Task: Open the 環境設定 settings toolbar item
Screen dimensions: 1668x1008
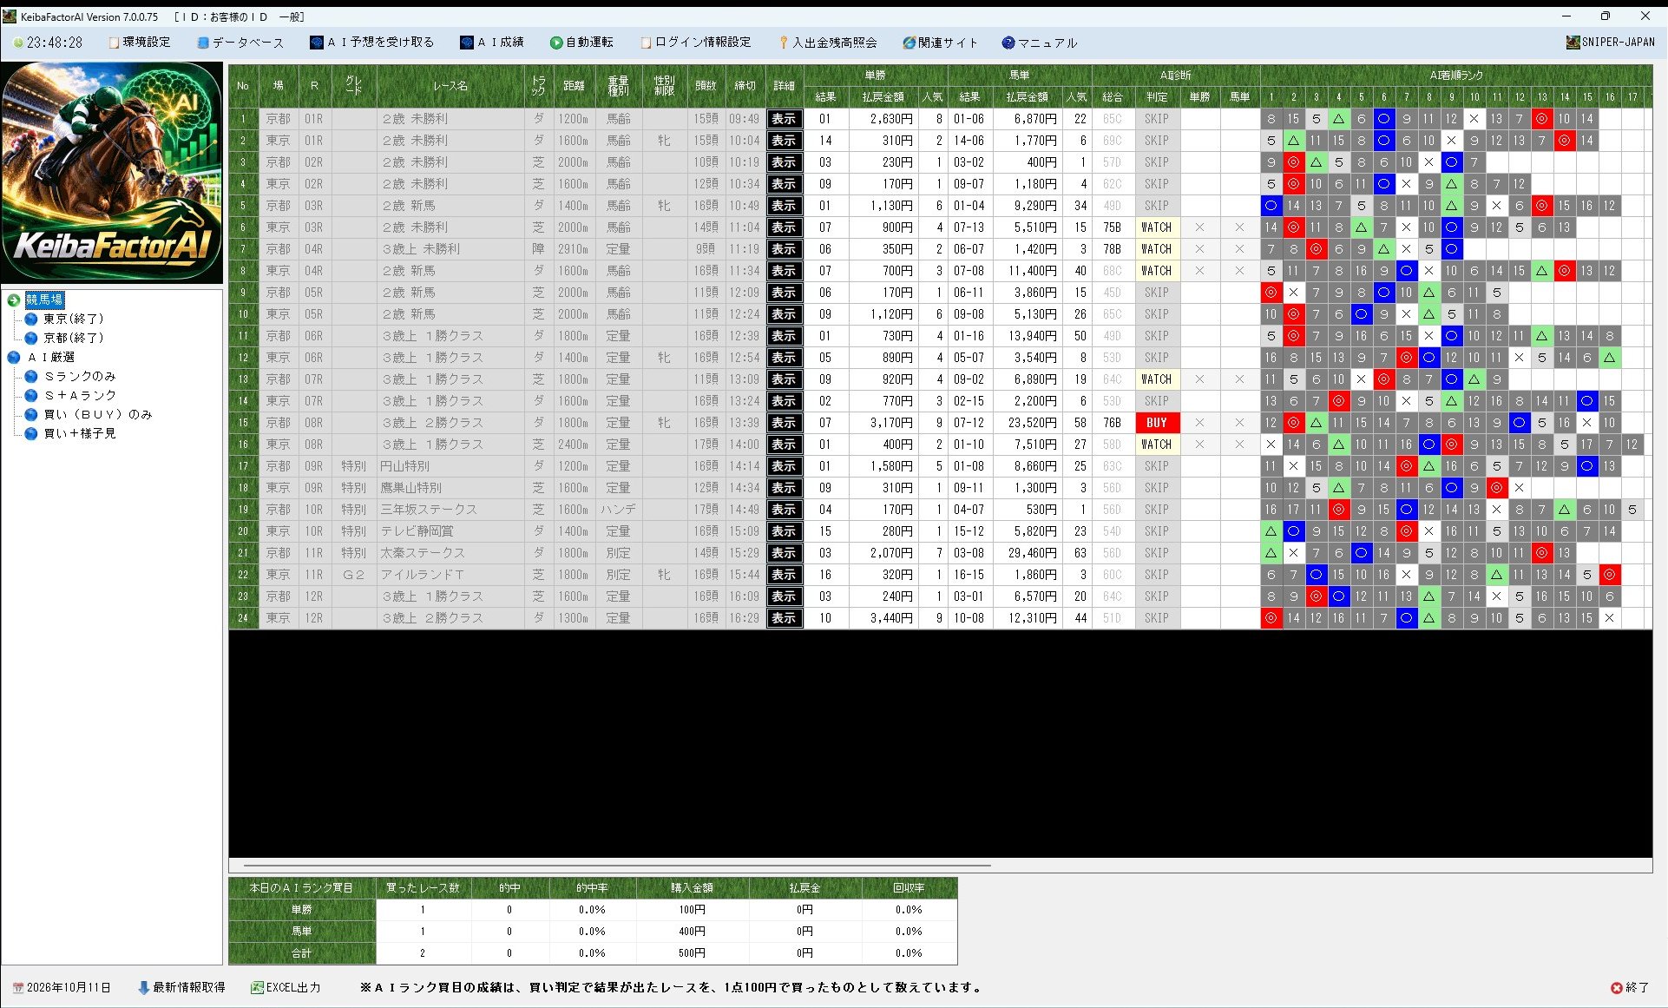Action: coord(139,43)
